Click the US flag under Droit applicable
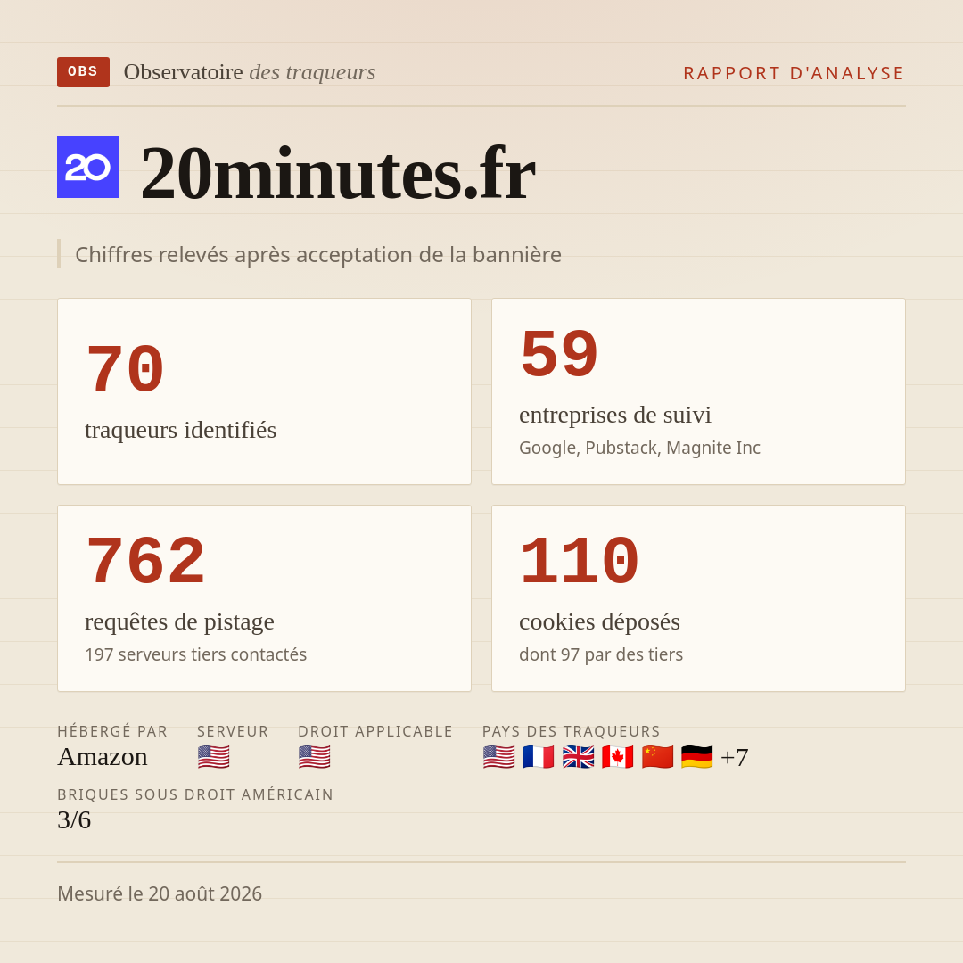The height and width of the screenshot is (963, 963). point(315,757)
